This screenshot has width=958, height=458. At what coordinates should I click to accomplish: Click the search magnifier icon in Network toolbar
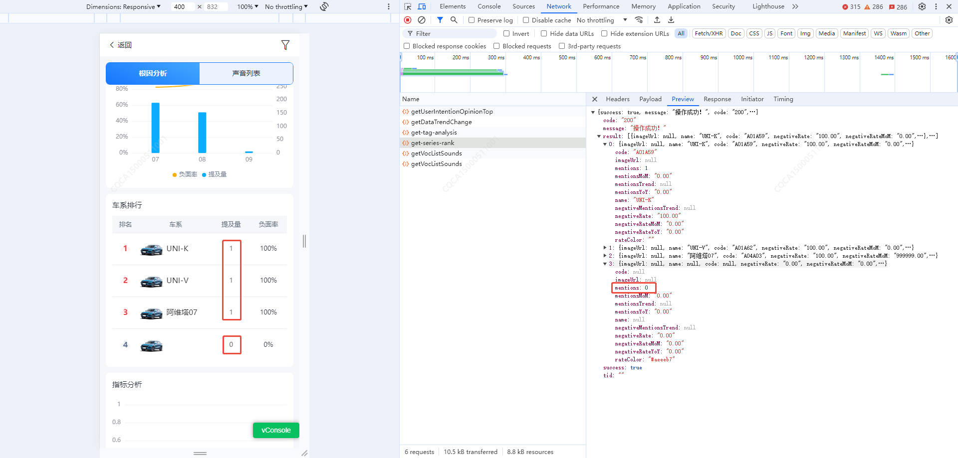454,20
